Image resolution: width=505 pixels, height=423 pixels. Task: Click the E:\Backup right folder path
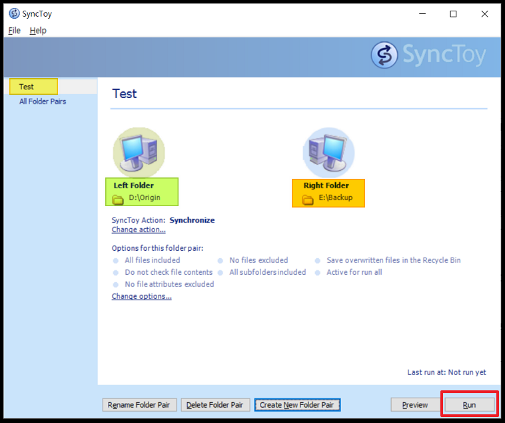point(336,197)
